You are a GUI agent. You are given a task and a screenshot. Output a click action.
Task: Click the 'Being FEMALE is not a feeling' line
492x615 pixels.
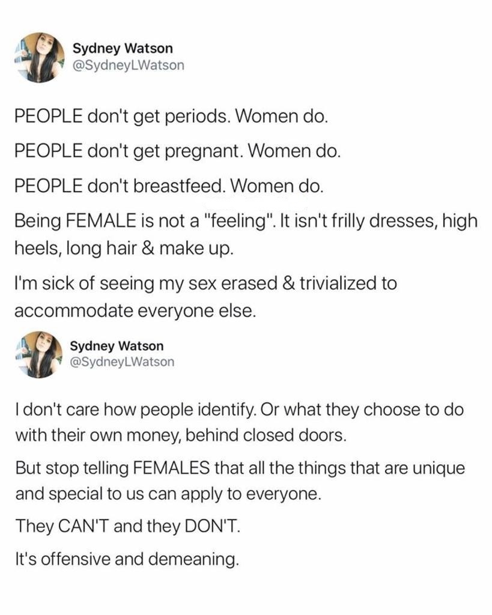[x=246, y=221]
